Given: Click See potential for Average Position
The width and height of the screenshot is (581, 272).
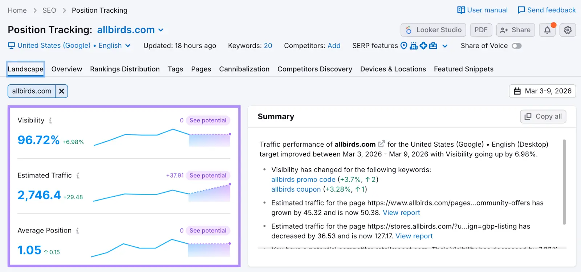Looking at the screenshot, I should tap(208, 230).
